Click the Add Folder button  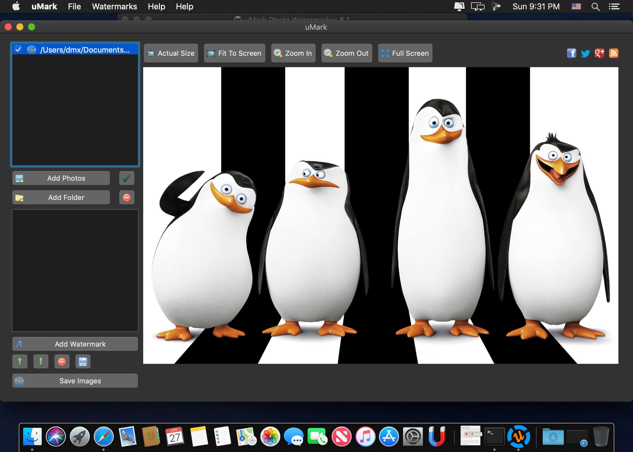(x=61, y=198)
